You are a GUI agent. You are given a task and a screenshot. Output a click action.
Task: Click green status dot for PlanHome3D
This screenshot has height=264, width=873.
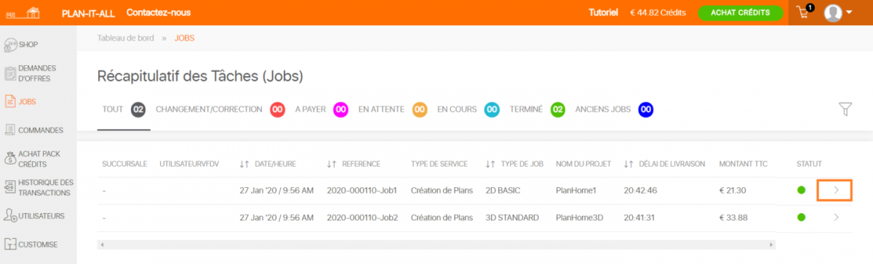pyautogui.click(x=802, y=217)
